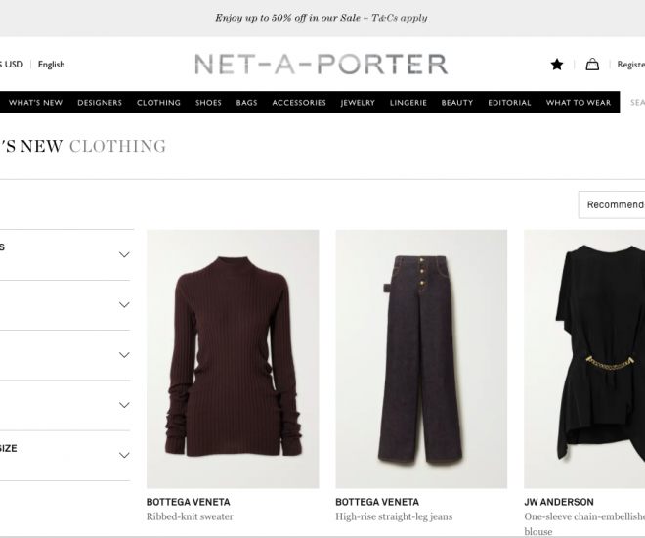Open the Beauty category menu
The image size is (645, 538).
click(x=456, y=103)
